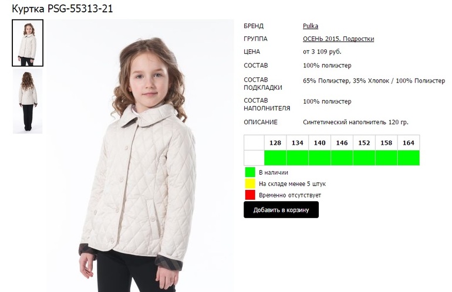Open the Pulka brand link
This screenshot has width=452, height=292.
[311, 26]
